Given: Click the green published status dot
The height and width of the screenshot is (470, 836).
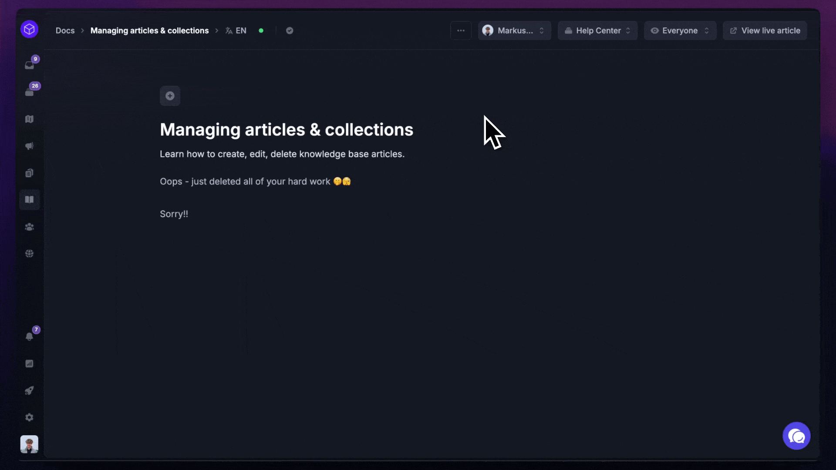Looking at the screenshot, I should click(261, 30).
